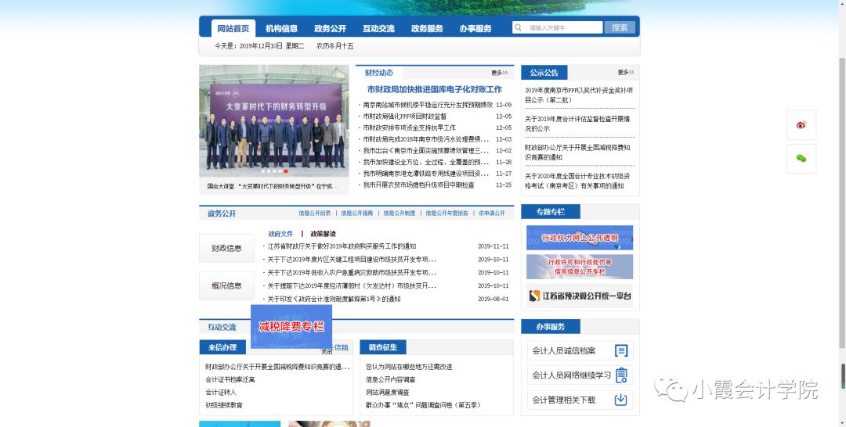Open news 我市开展农贸市场提档升级项目中期检查

(x=418, y=185)
